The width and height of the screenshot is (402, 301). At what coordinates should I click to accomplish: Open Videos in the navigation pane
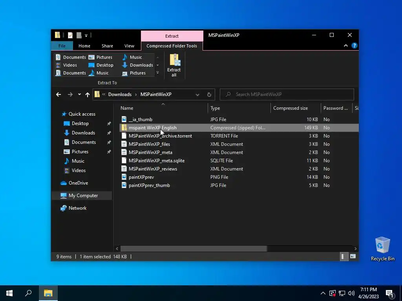pyautogui.click(x=79, y=170)
